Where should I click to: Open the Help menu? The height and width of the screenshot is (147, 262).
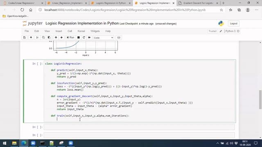click(108, 31)
